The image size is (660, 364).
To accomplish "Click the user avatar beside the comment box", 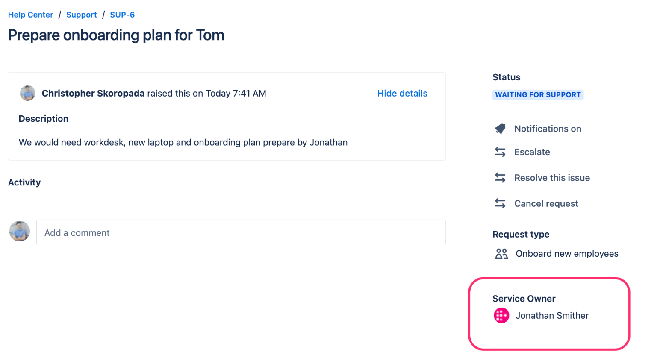I will (20, 231).
